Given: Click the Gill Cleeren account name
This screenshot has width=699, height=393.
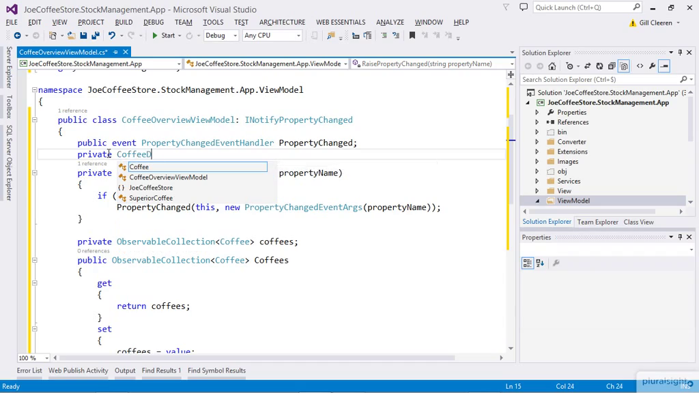Looking at the screenshot, I should [655, 23].
